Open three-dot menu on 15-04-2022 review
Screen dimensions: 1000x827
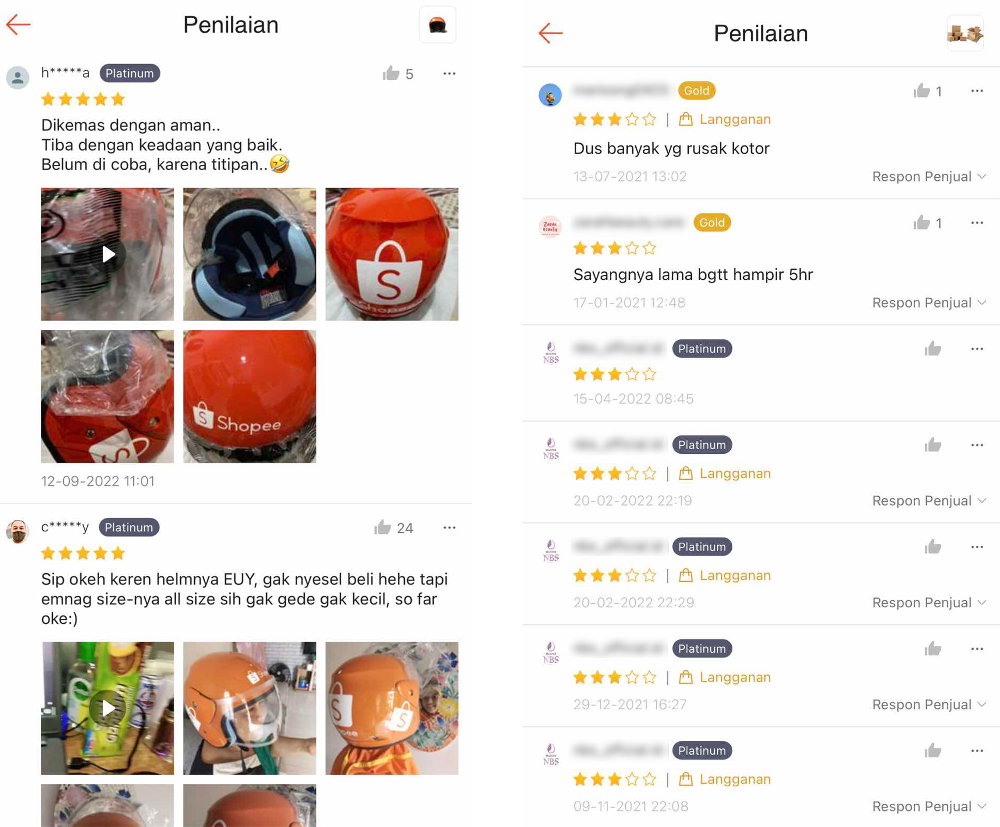point(977,349)
